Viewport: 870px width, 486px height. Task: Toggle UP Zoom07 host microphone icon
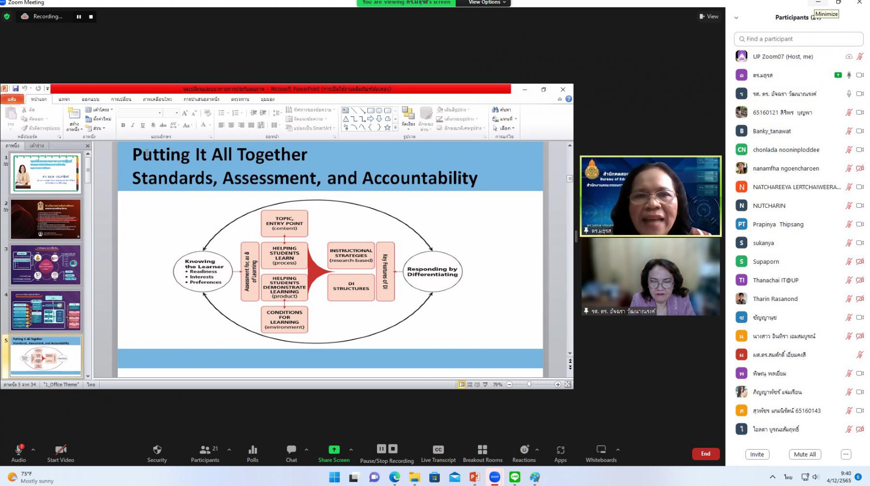pyautogui.click(x=860, y=57)
